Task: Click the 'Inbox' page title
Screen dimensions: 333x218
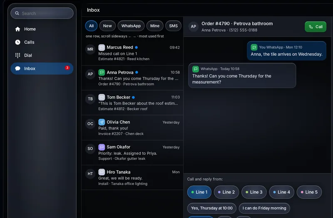Action: pos(93,10)
